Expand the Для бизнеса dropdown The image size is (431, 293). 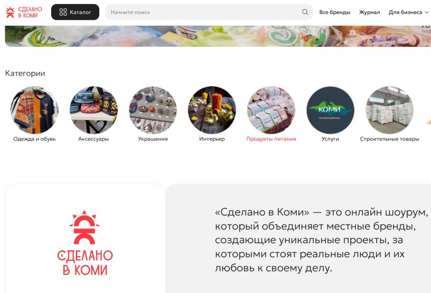pyautogui.click(x=408, y=13)
